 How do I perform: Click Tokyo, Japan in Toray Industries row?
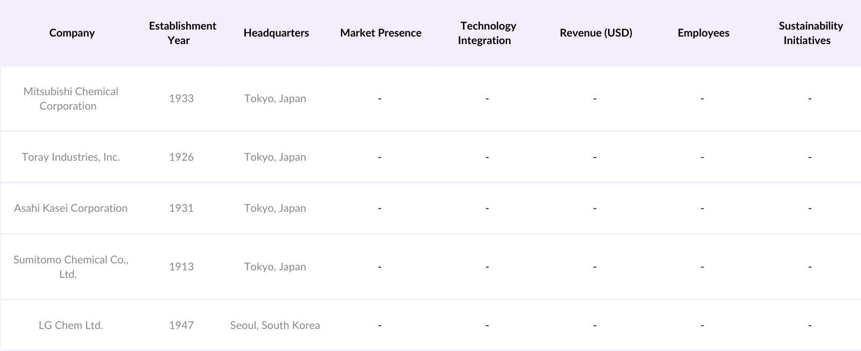point(275,157)
